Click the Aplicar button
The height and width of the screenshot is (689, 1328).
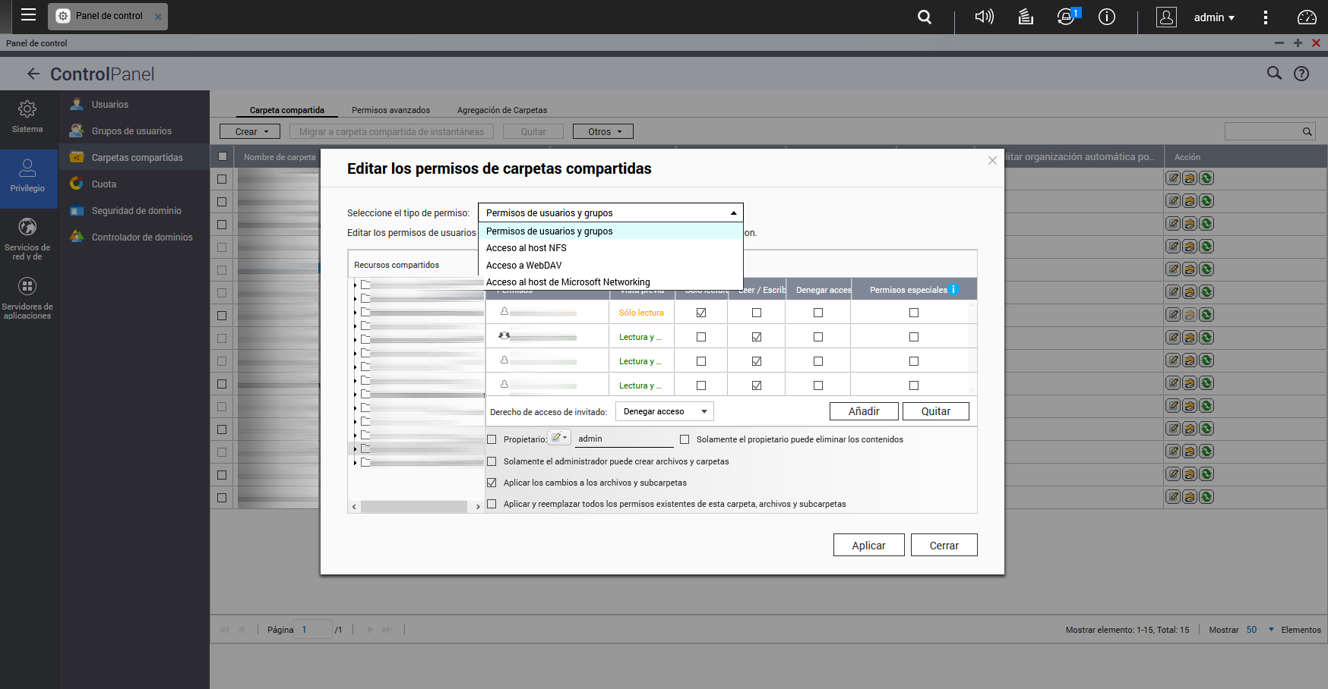[869, 546]
